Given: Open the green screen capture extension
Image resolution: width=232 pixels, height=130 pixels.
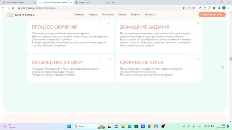Looking at the screenshot, I should 209,8.
